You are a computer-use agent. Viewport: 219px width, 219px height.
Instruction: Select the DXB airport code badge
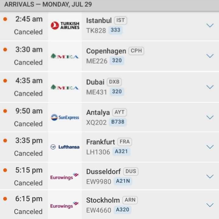[114, 82]
